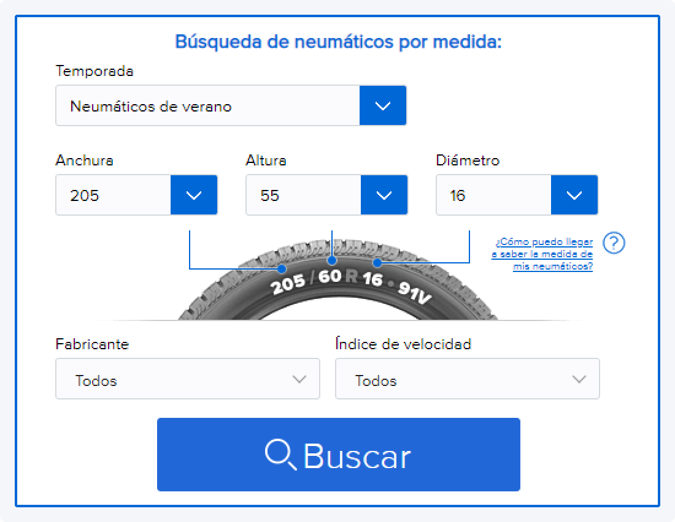Click the blue arrow beside Diámetro 16
This screenshot has height=522, width=675.
pyautogui.click(x=574, y=195)
